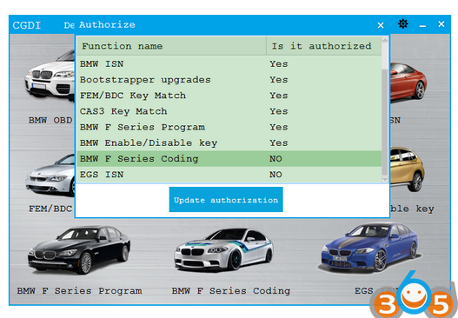Click BMW F Series Program label
458x318 pixels.
[x=79, y=291]
